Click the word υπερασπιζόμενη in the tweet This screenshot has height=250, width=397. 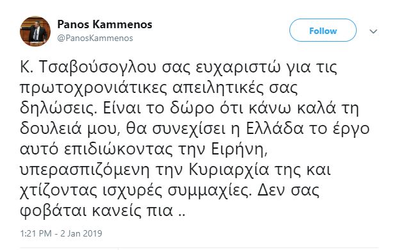[x=85, y=171]
